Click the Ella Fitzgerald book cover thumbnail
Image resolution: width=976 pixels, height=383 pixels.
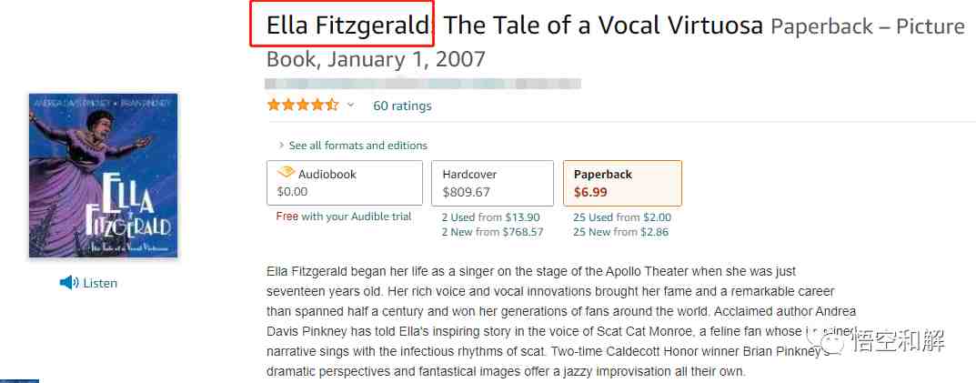click(x=104, y=175)
